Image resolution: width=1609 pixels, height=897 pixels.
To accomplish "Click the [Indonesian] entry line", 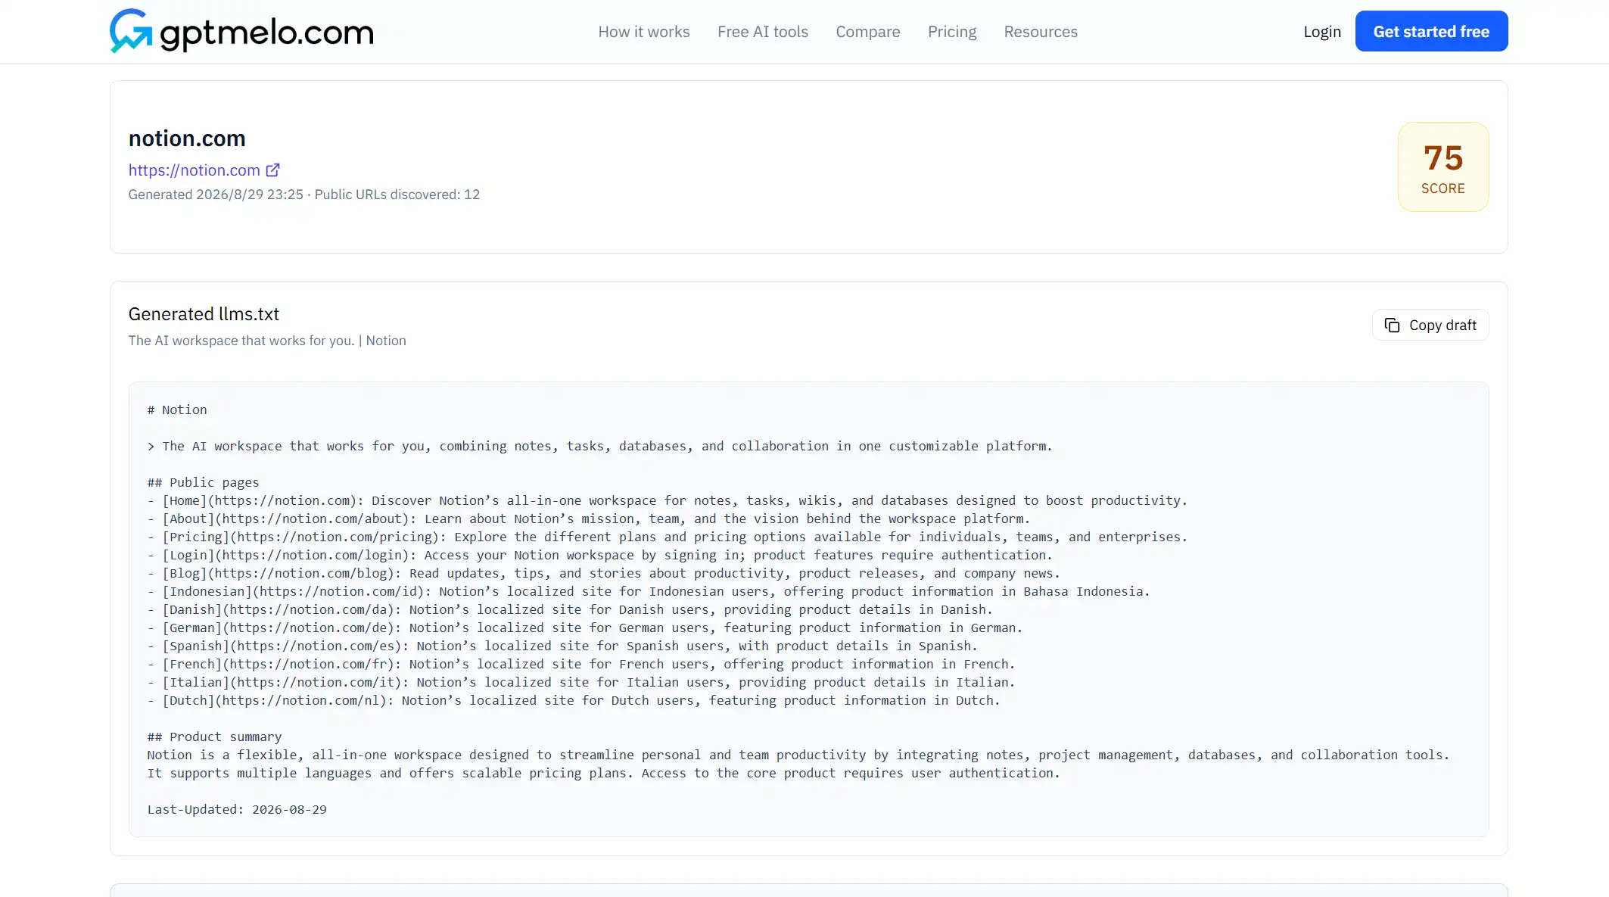I will click(x=649, y=591).
